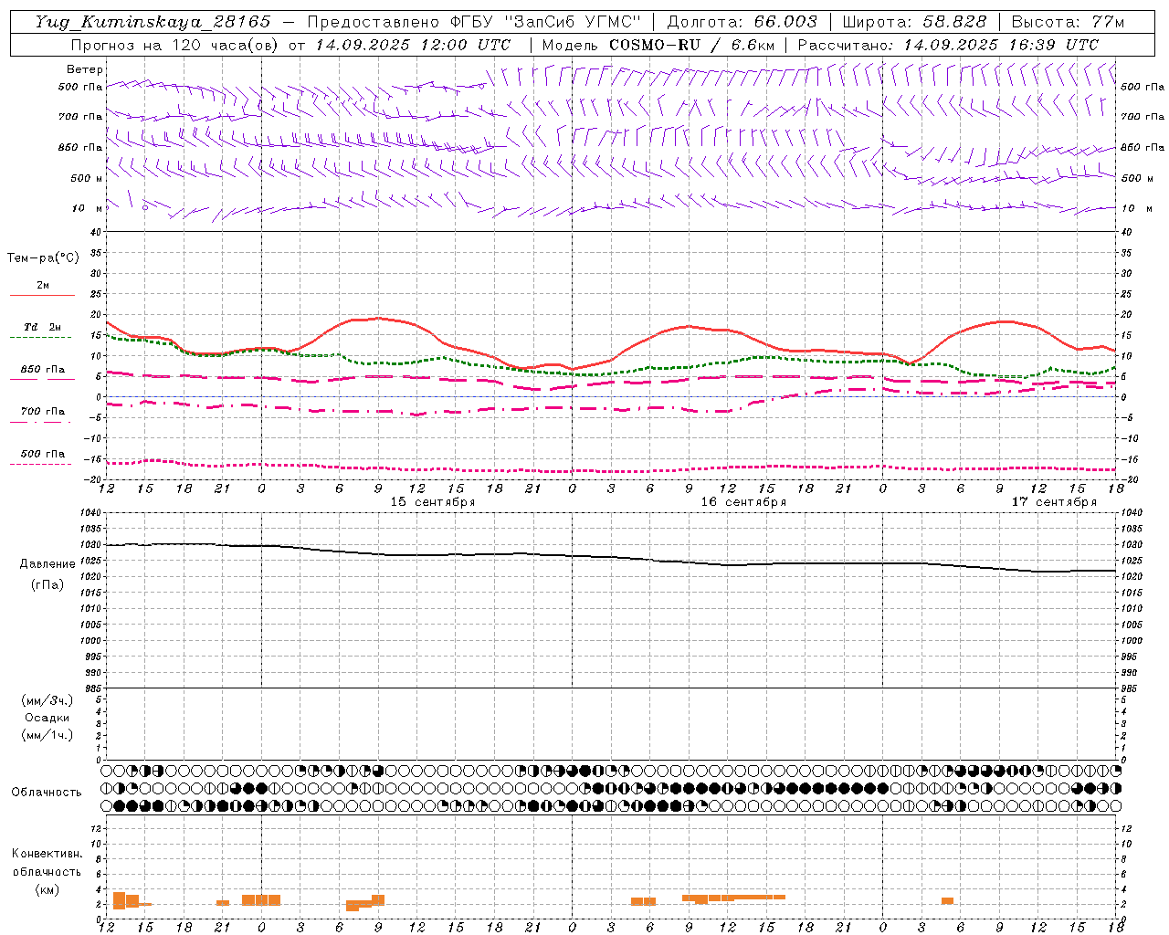
Task: Click the Конвективн. panel label
Action: point(47,854)
